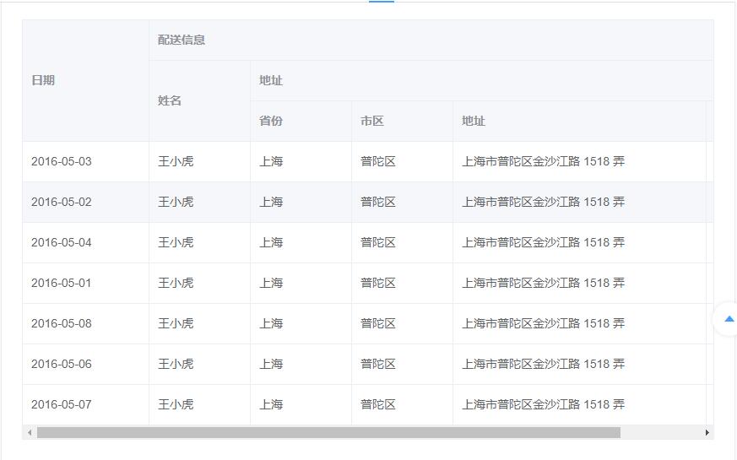Click 王小虎 in the 2016-05-04 row
The height and width of the screenshot is (460, 737).
[x=176, y=242]
